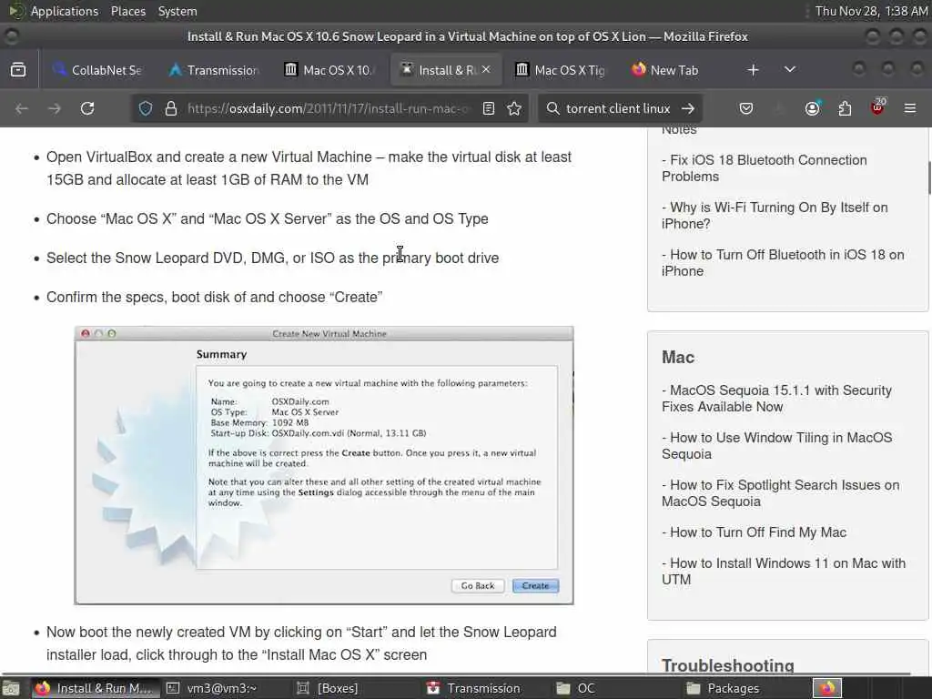This screenshot has width=932, height=699.
Task: Go forward with the forward arrow
Action: click(x=55, y=109)
